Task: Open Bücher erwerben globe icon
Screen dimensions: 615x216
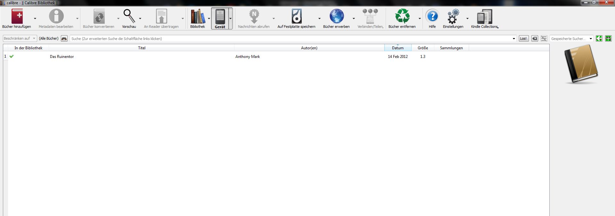Action: click(x=337, y=16)
